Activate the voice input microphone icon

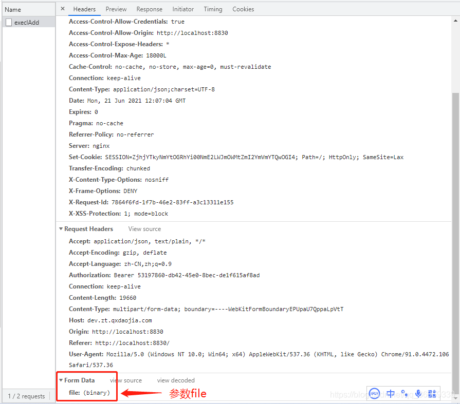point(418,393)
